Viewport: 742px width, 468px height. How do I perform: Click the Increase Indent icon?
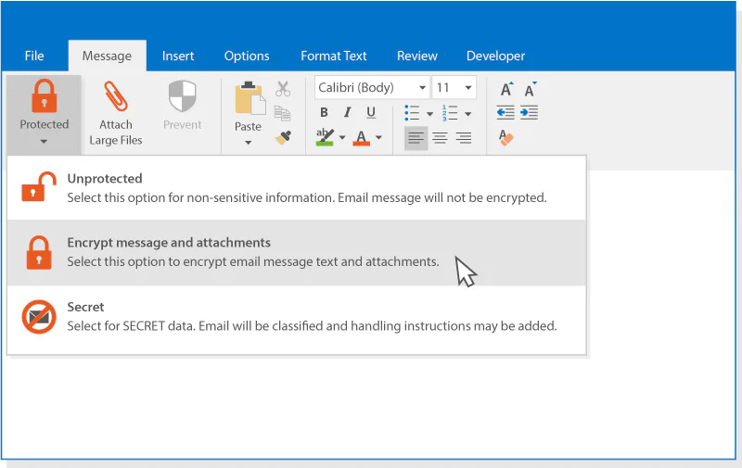[x=529, y=112]
